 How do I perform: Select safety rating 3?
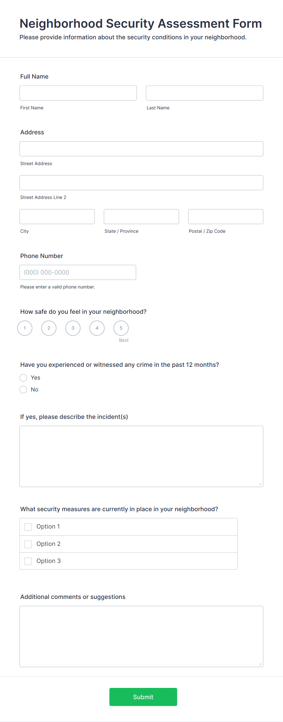(73, 328)
